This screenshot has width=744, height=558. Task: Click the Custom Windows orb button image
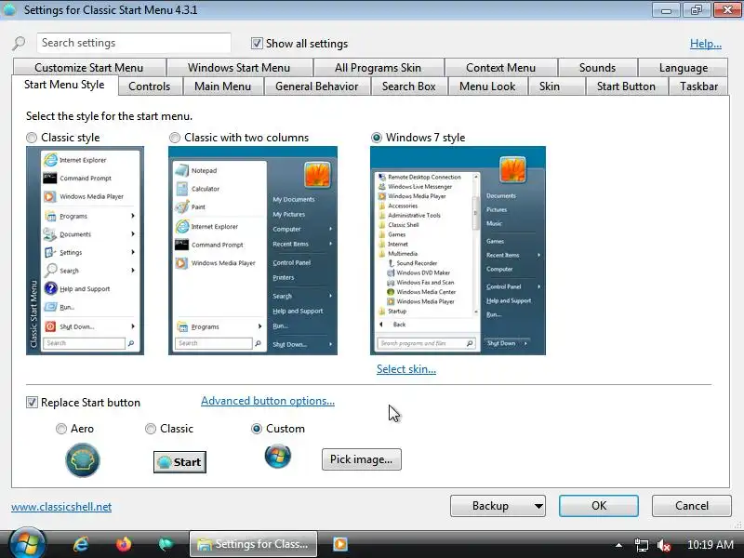pyautogui.click(x=277, y=457)
